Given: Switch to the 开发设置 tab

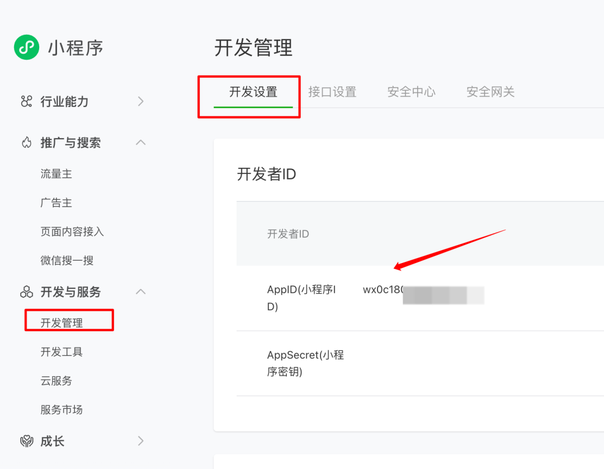Looking at the screenshot, I should click(x=253, y=92).
